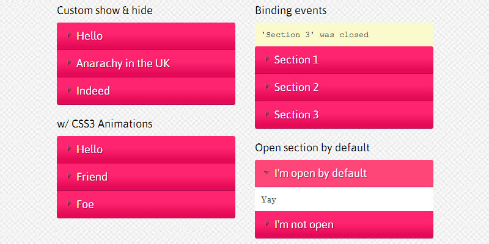Click the Yay content panel
The height and width of the screenshot is (244, 489).
344,199
